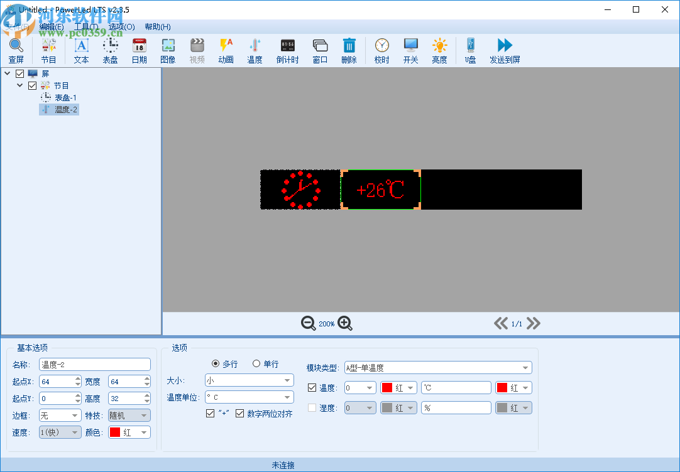Add a 倒计时 countdown element
The height and width of the screenshot is (472, 680).
click(288, 50)
